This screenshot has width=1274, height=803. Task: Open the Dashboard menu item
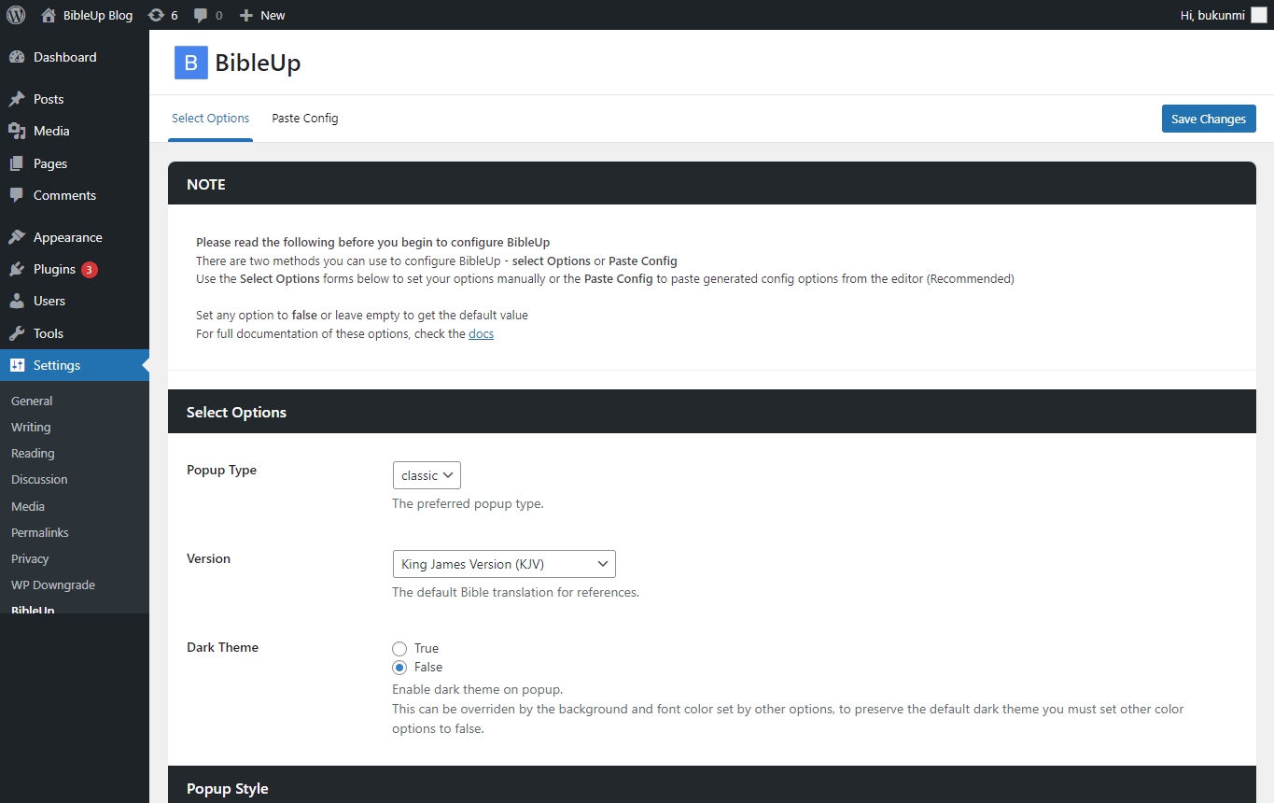click(75, 57)
